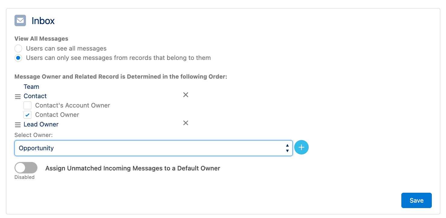This screenshot has height=218, width=446.
Task: Check the Contact's Account Owner checkbox
Action: coord(28,105)
